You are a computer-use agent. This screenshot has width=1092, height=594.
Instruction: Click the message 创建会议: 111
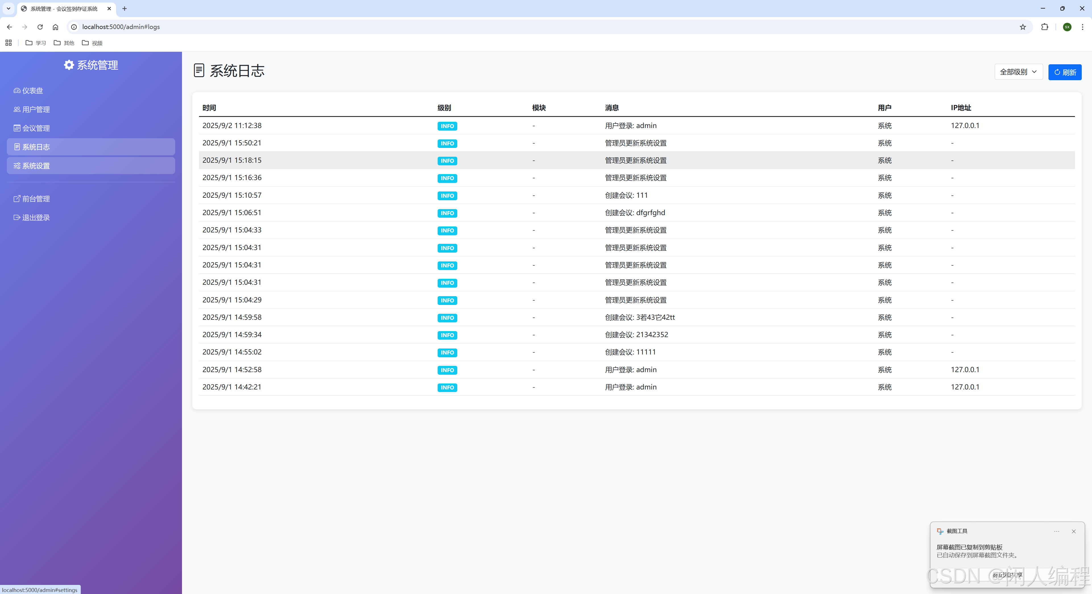click(x=626, y=195)
